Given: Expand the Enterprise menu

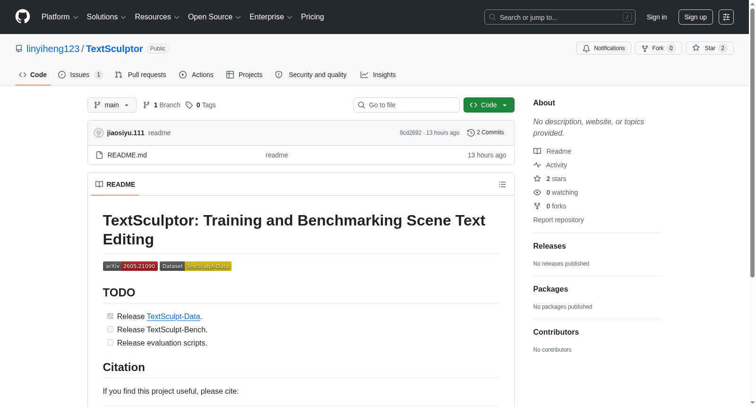Looking at the screenshot, I should (x=271, y=17).
